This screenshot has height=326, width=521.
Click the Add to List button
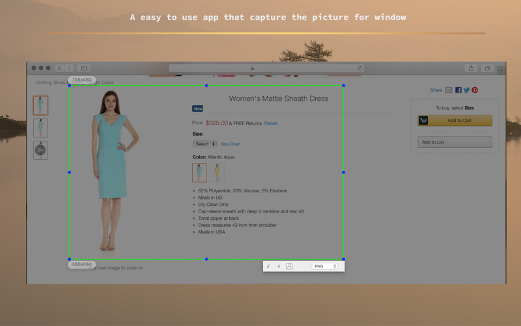(455, 142)
